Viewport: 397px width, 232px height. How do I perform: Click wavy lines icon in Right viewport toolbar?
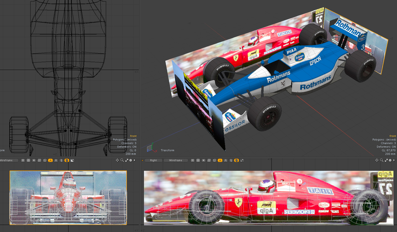tap(209, 160)
